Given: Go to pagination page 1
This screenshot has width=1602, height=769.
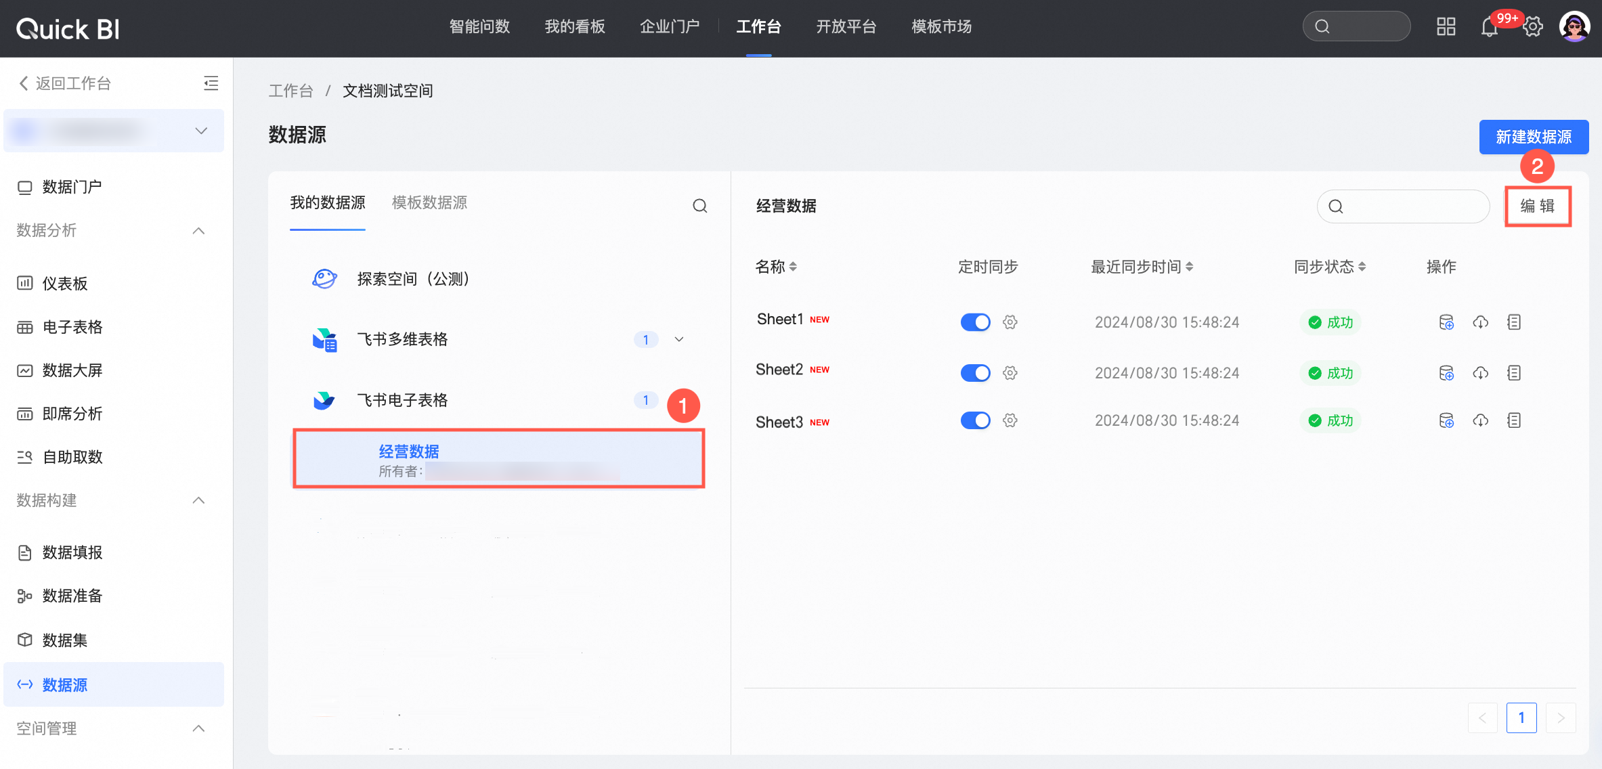Looking at the screenshot, I should (x=1521, y=718).
